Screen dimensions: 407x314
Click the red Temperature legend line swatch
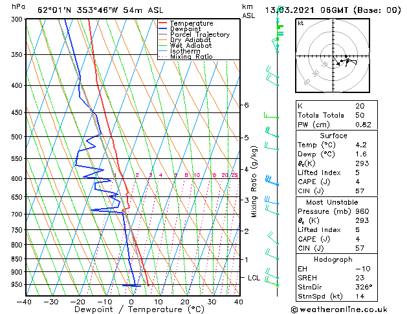point(163,23)
